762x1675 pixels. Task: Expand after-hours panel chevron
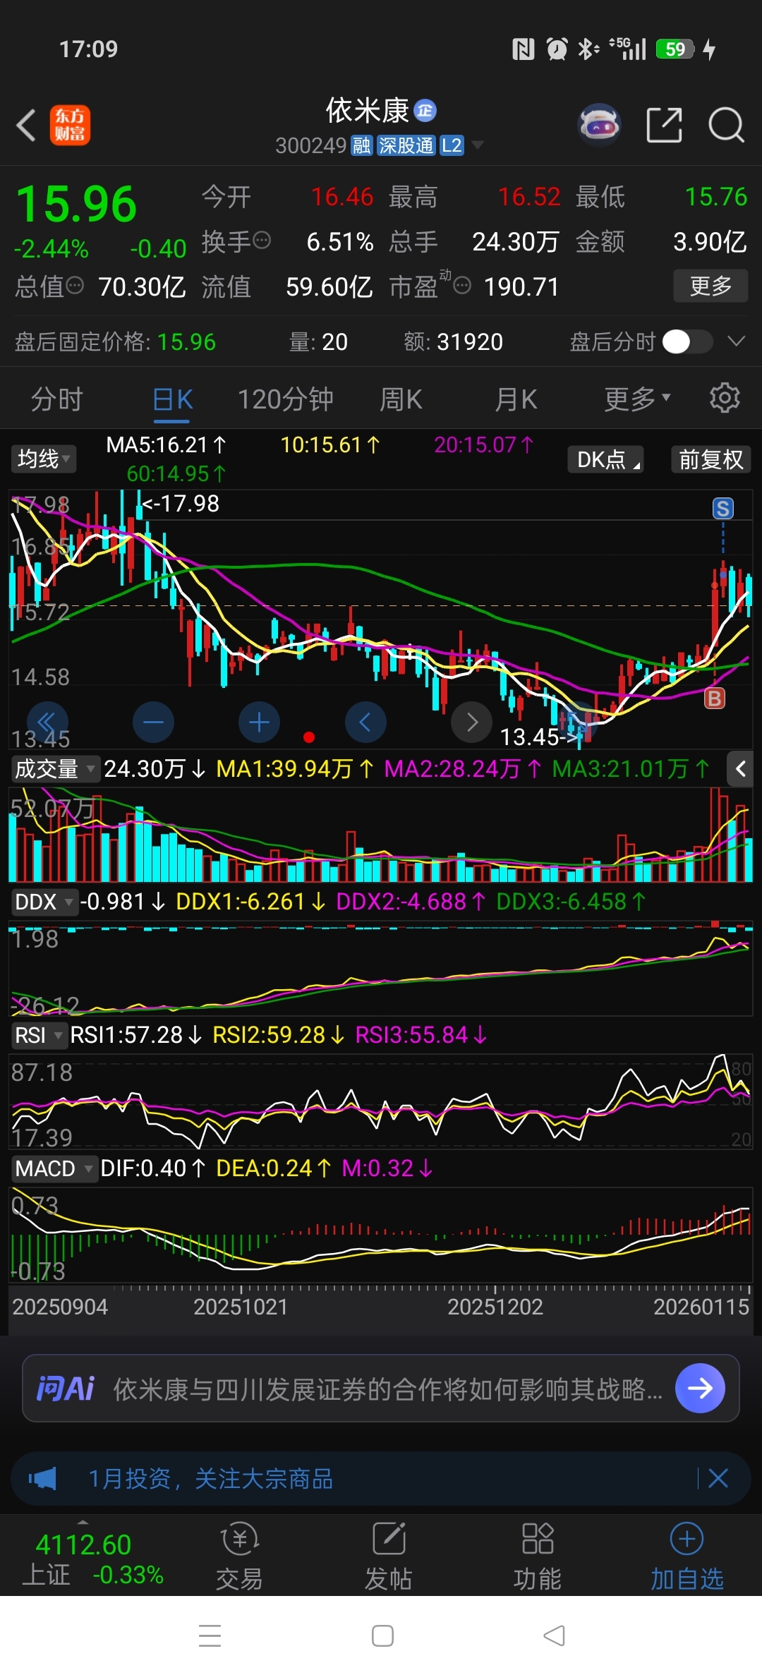tap(736, 341)
